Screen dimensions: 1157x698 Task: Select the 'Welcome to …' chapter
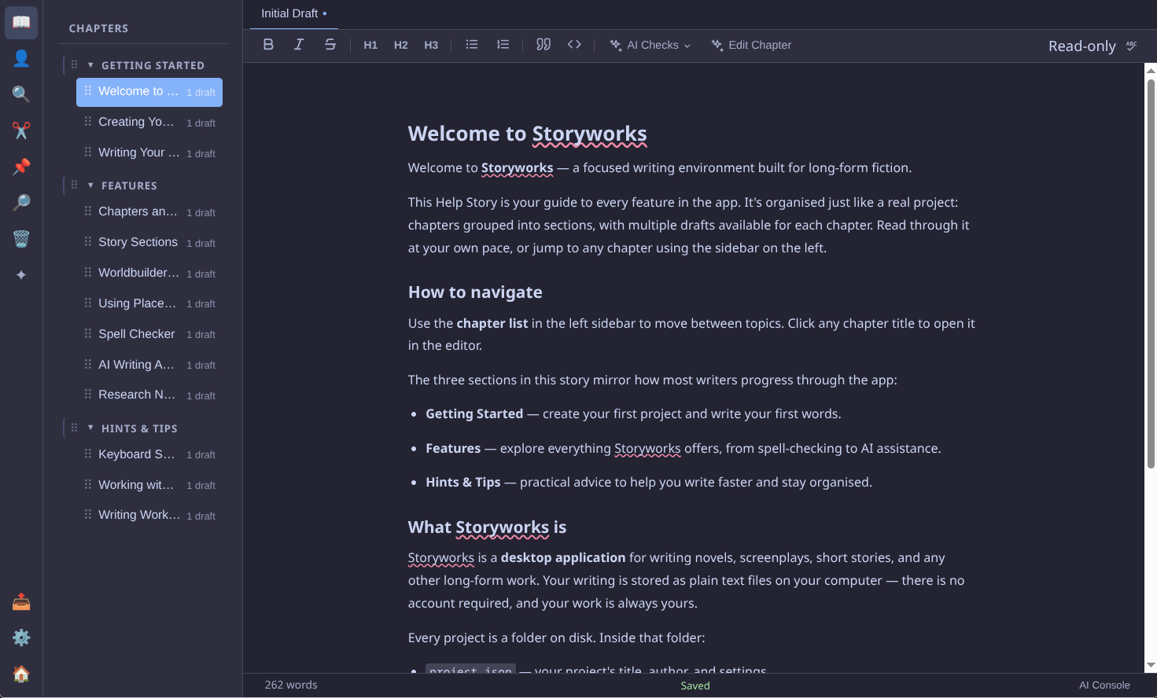click(149, 92)
